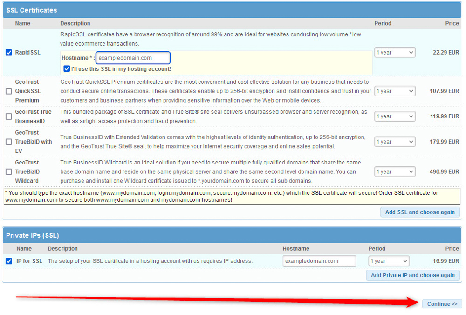The height and width of the screenshot is (315, 466).
Task: Disable the IP for SSL checkbox
Action: point(8,261)
